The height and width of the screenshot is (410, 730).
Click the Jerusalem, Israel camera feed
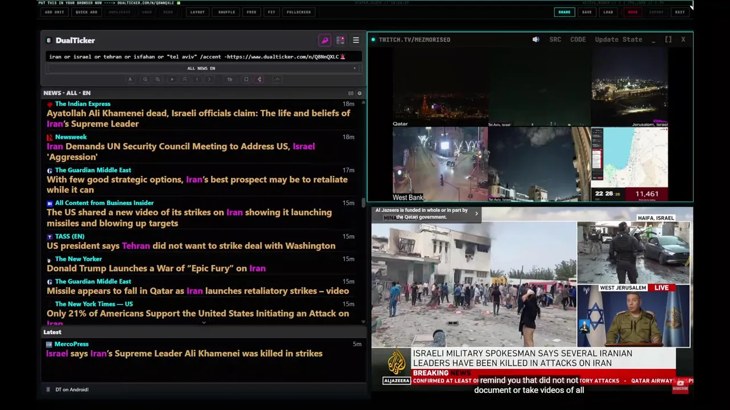click(x=630, y=88)
